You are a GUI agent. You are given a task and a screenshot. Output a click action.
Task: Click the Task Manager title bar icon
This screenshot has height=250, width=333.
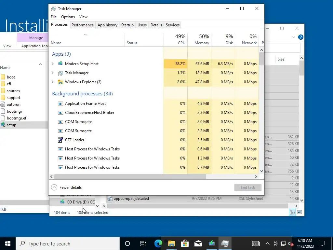(54, 9)
